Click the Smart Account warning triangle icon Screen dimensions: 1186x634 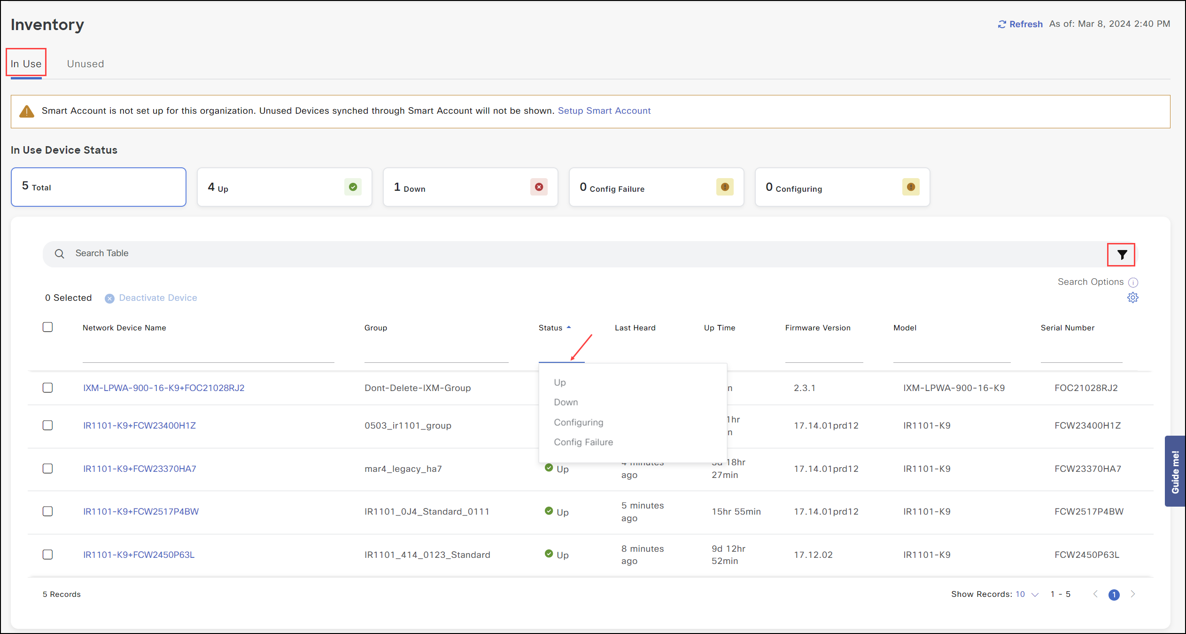pyautogui.click(x=27, y=111)
